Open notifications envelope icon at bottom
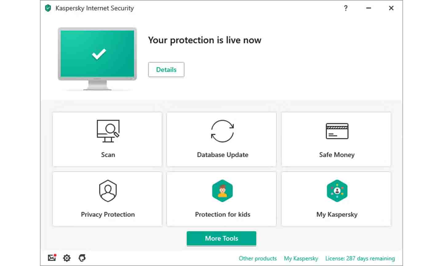This screenshot has width=443, height=266. point(52,258)
